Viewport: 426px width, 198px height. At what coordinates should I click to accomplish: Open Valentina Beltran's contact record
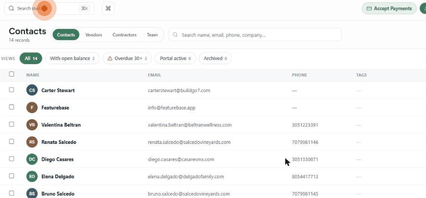tap(61, 125)
